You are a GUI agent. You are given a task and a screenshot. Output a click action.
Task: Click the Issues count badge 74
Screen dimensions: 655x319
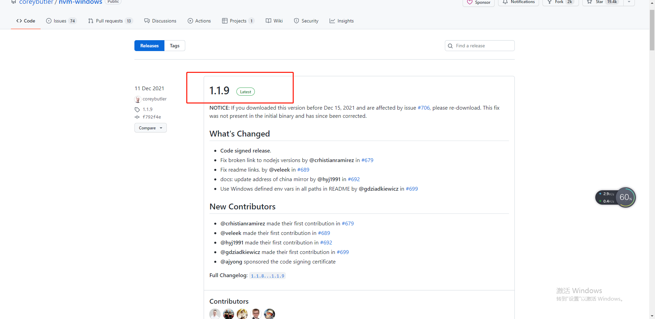coord(72,21)
